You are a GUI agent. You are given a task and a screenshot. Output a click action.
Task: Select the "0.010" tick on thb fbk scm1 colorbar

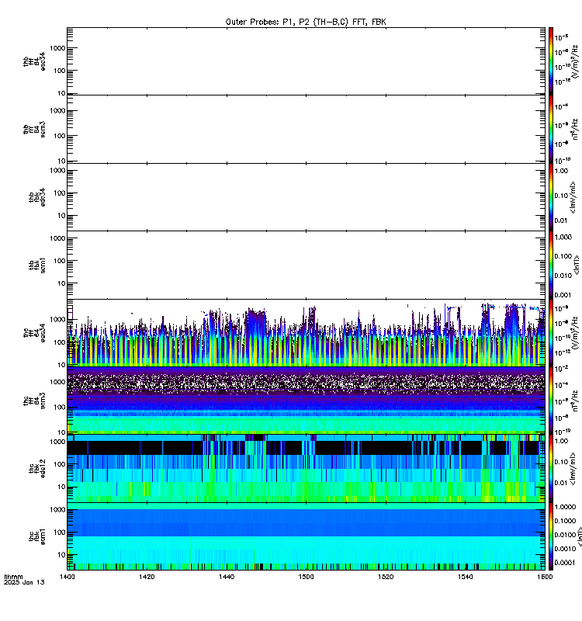(x=563, y=276)
